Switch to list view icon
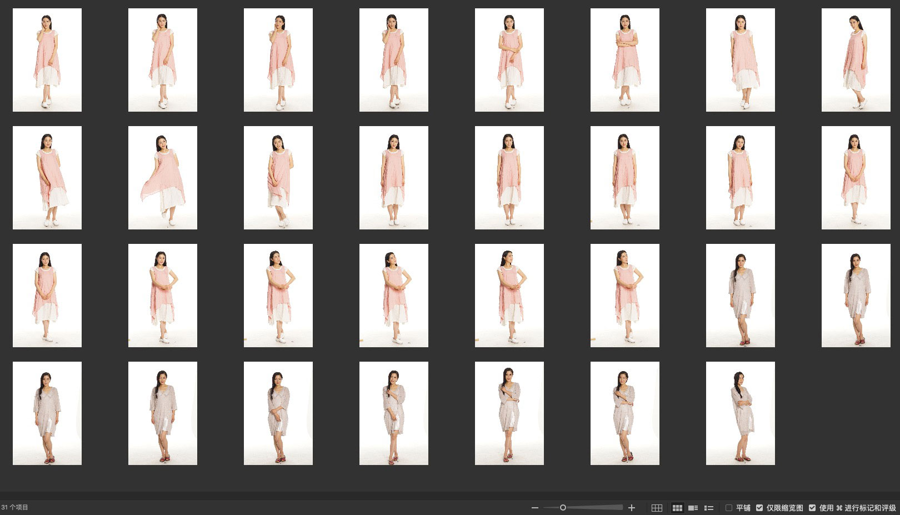900x515 pixels. point(709,508)
